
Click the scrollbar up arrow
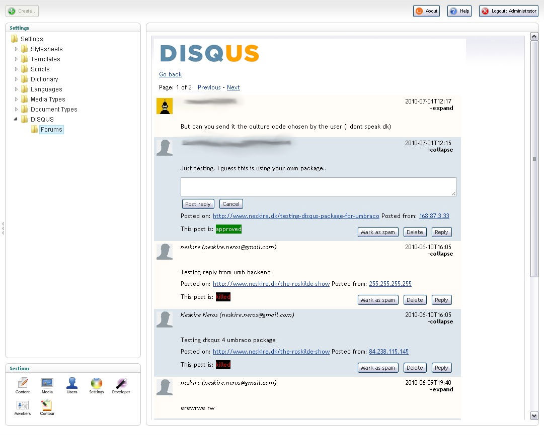coord(534,36)
